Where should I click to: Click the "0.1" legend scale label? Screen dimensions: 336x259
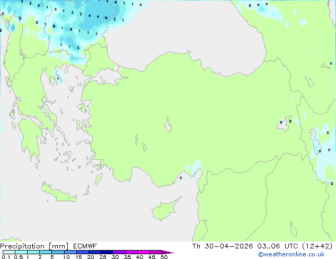[x=6, y=257]
